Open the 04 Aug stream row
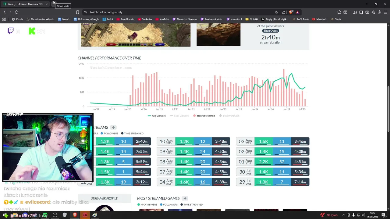This screenshot has height=219, width=390. click(193, 182)
